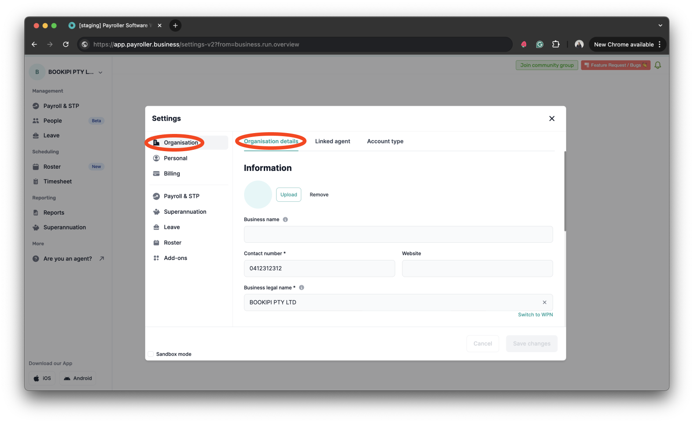Viewport: 694px width, 423px height.
Task: Click the Switch to WPN link
Action: (535, 315)
